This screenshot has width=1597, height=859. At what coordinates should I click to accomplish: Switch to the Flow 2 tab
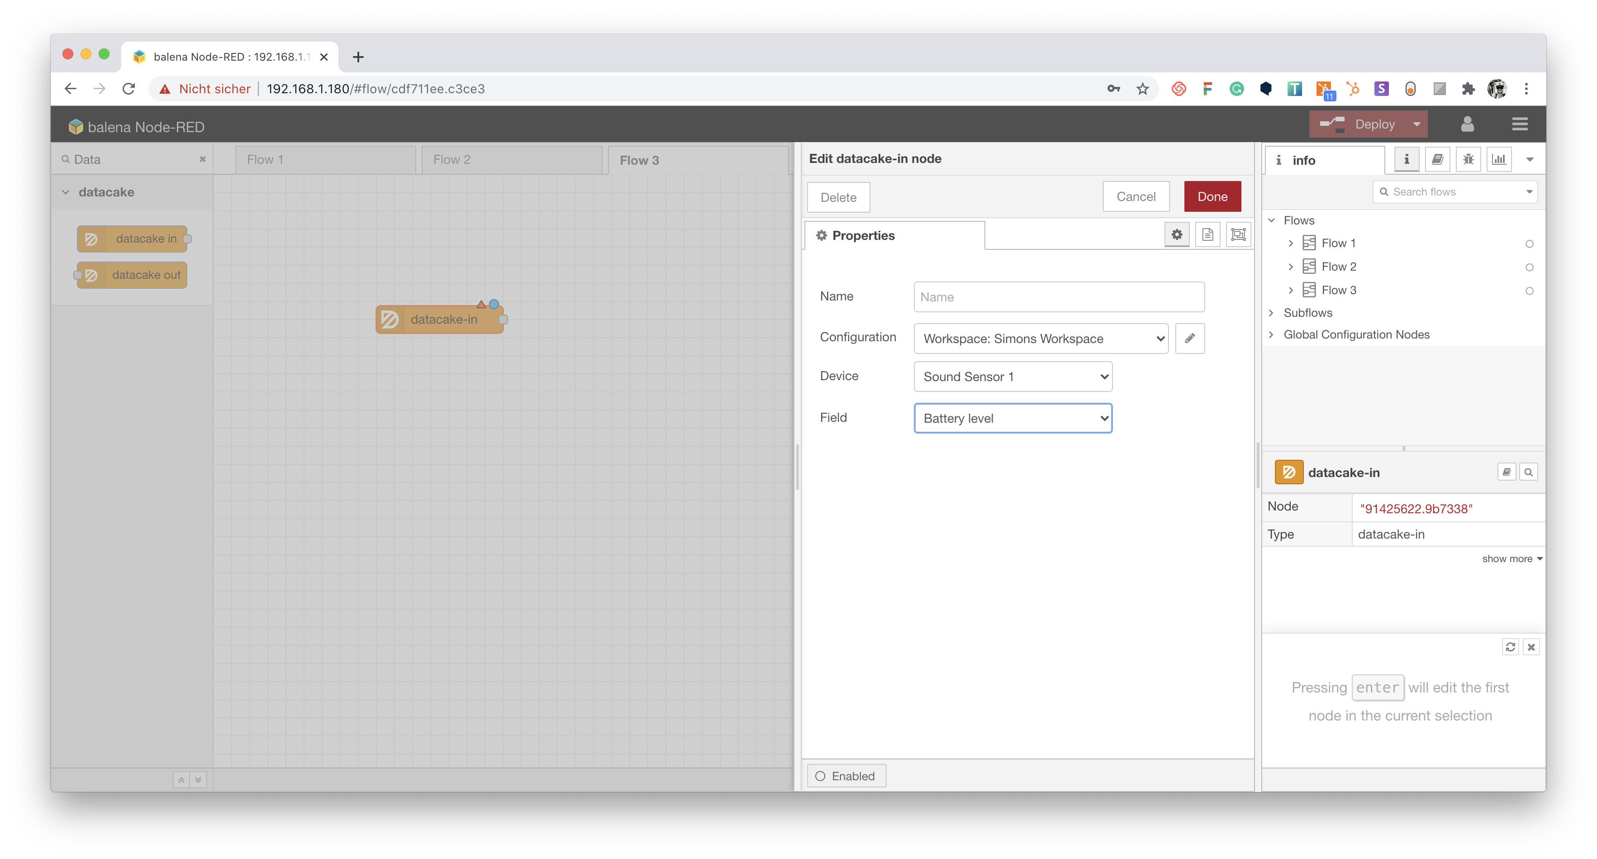coord(512,159)
